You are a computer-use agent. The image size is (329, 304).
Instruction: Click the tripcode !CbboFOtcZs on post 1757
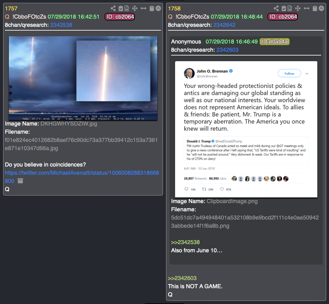point(29,17)
